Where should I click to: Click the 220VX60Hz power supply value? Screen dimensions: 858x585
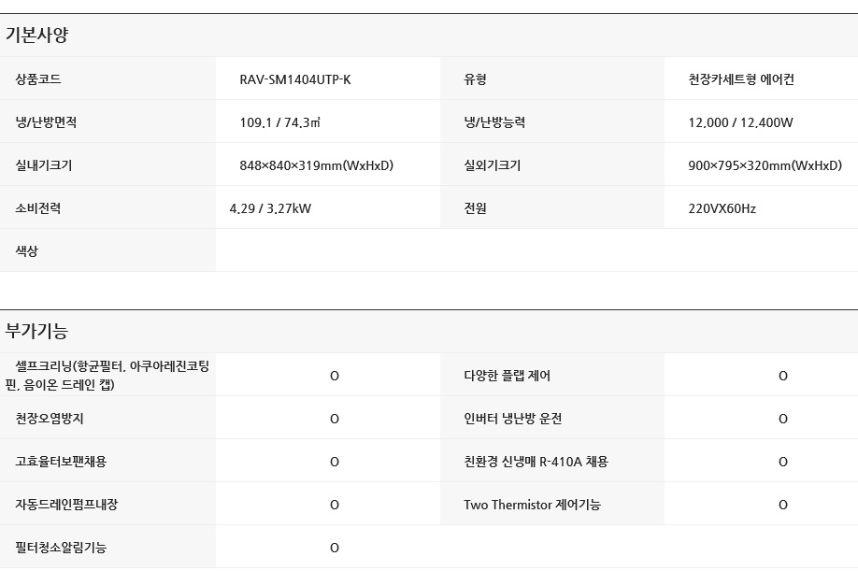tap(722, 208)
